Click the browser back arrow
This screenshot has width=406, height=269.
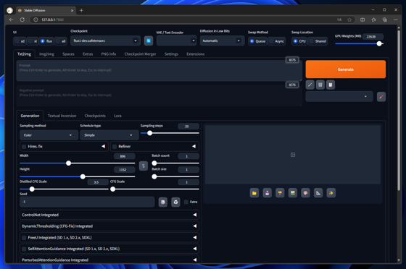tap(11, 20)
